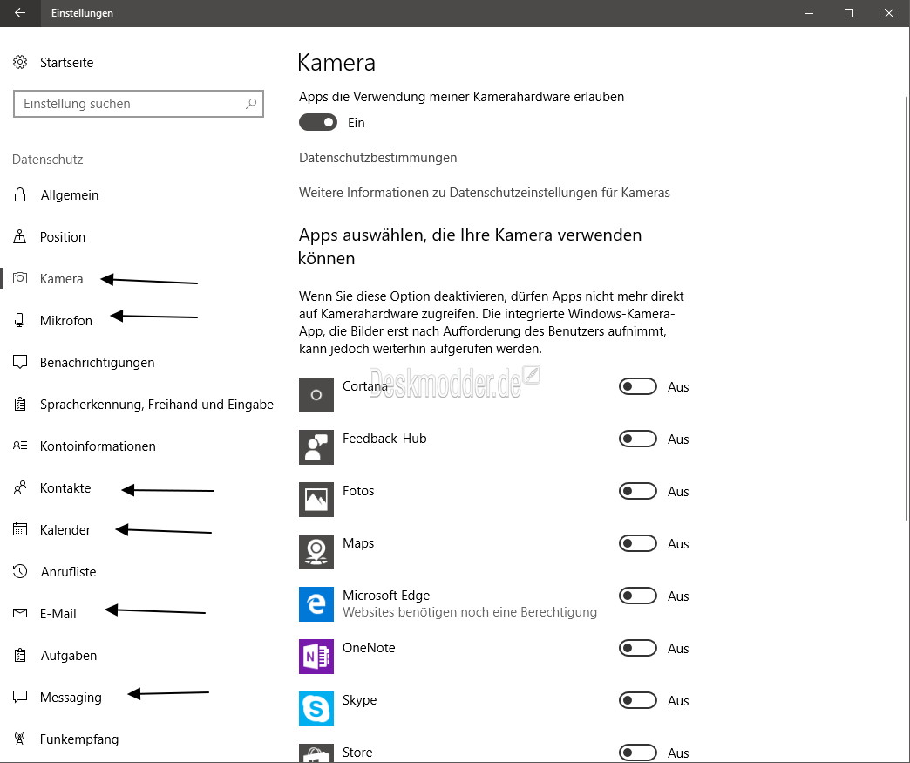Click the Fotos app icon
Image resolution: width=910 pixels, height=763 pixels.
[316, 500]
